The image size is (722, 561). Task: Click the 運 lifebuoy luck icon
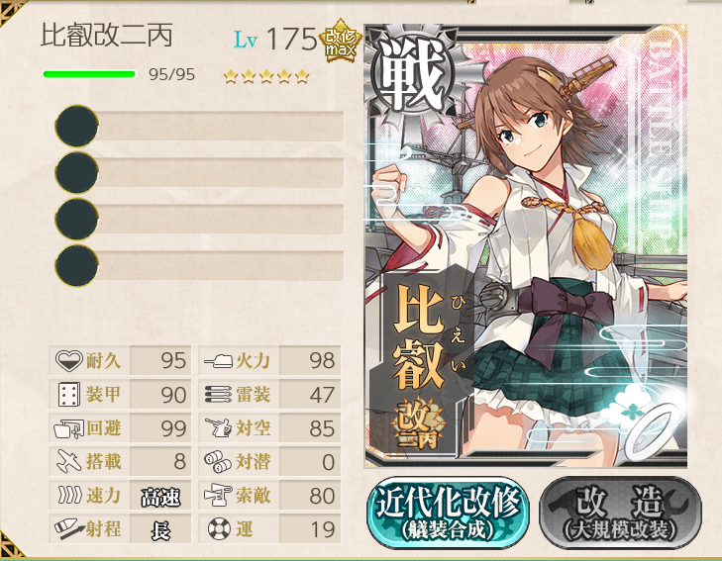tap(219, 528)
